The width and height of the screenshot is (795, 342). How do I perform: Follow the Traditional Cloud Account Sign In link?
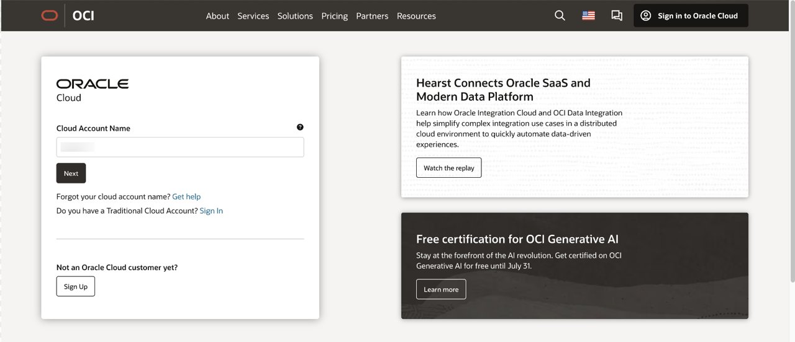(211, 211)
